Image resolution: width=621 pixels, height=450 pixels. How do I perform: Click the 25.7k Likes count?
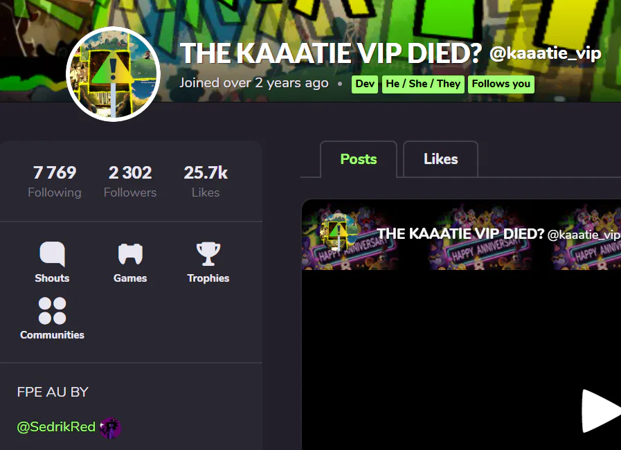(x=206, y=181)
